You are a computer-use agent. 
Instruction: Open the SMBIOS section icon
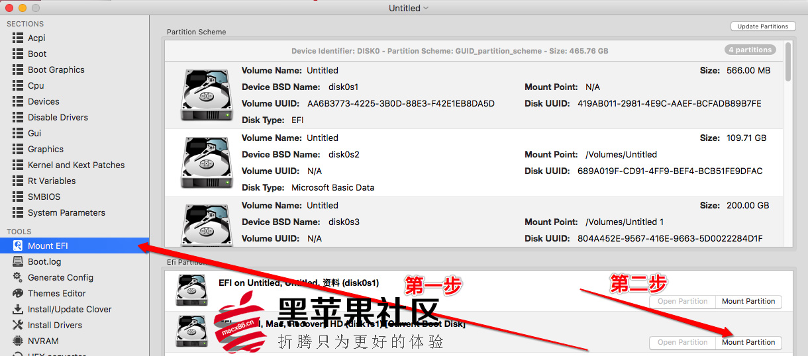pos(18,197)
